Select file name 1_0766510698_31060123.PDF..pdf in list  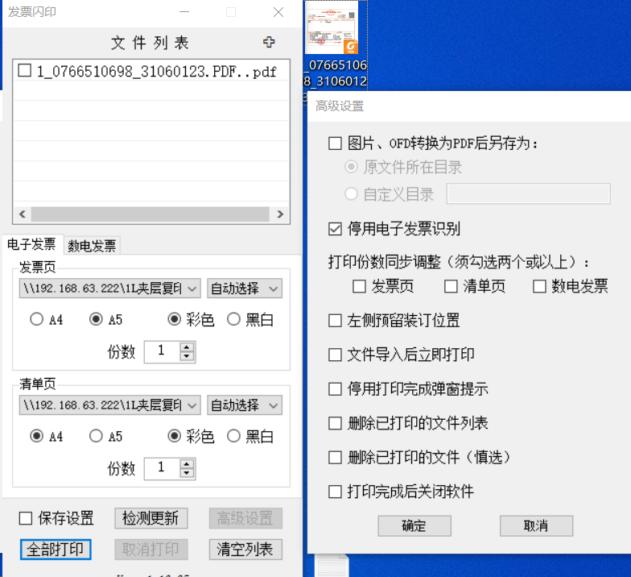(156, 71)
